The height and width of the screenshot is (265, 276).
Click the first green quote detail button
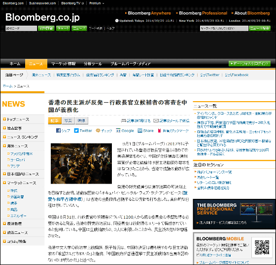coord(46,28)
